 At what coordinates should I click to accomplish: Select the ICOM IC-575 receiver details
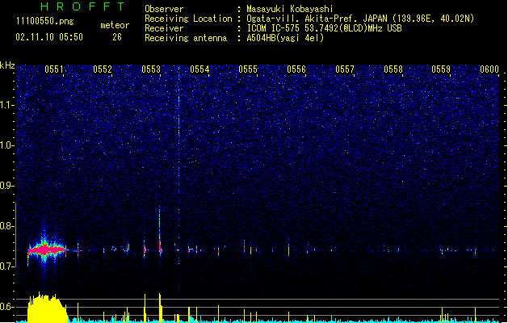pos(324,28)
